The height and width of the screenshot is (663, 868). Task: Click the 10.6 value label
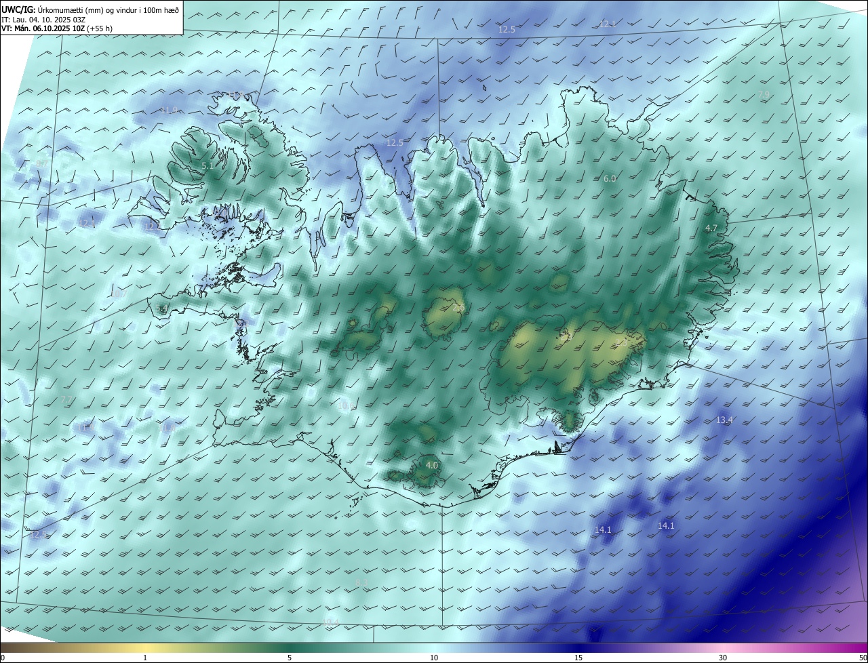[x=346, y=405]
